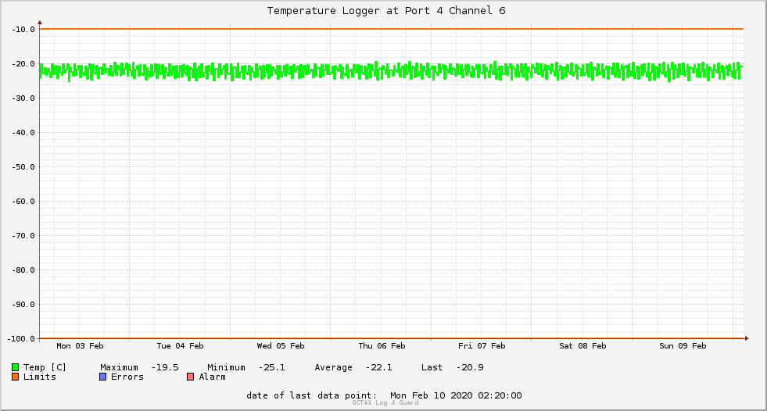
Task: Click the -50.0 y-axis label
Action: (23, 167)
